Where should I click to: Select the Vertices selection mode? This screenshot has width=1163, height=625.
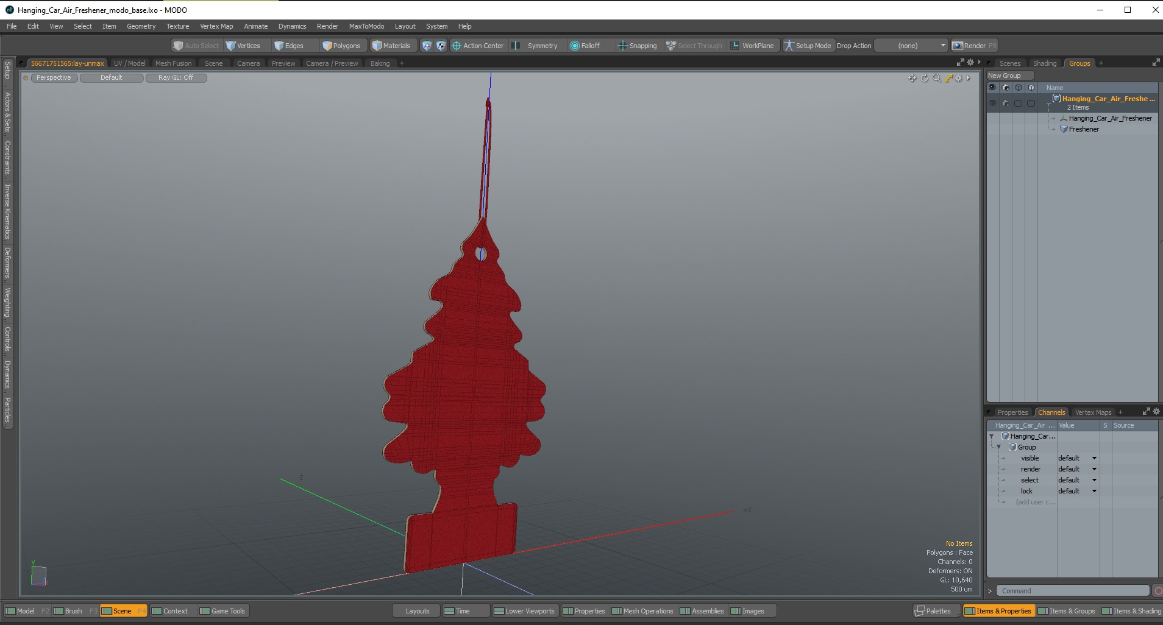point(243,46)
